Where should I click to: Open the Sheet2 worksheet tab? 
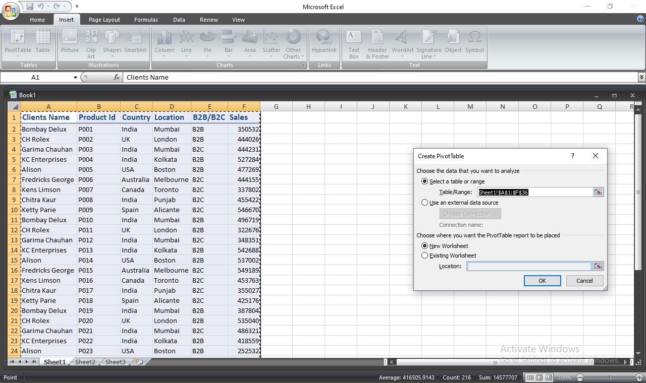85,362
